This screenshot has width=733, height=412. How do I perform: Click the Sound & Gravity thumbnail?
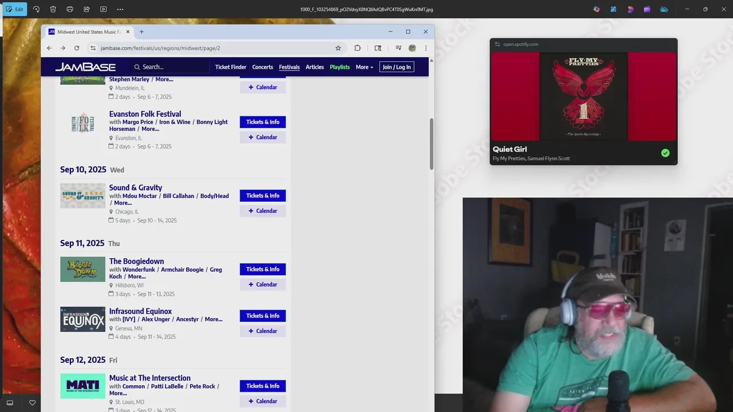pos(83,196)
